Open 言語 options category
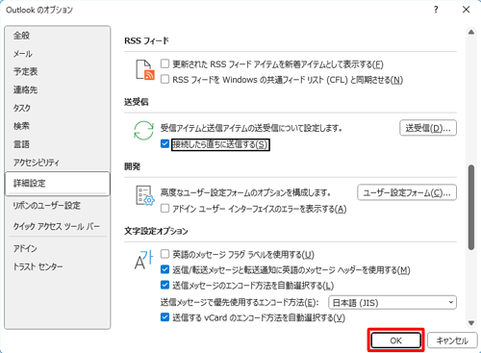Viewport: 481px width, 353px height. tap(58, 144)
